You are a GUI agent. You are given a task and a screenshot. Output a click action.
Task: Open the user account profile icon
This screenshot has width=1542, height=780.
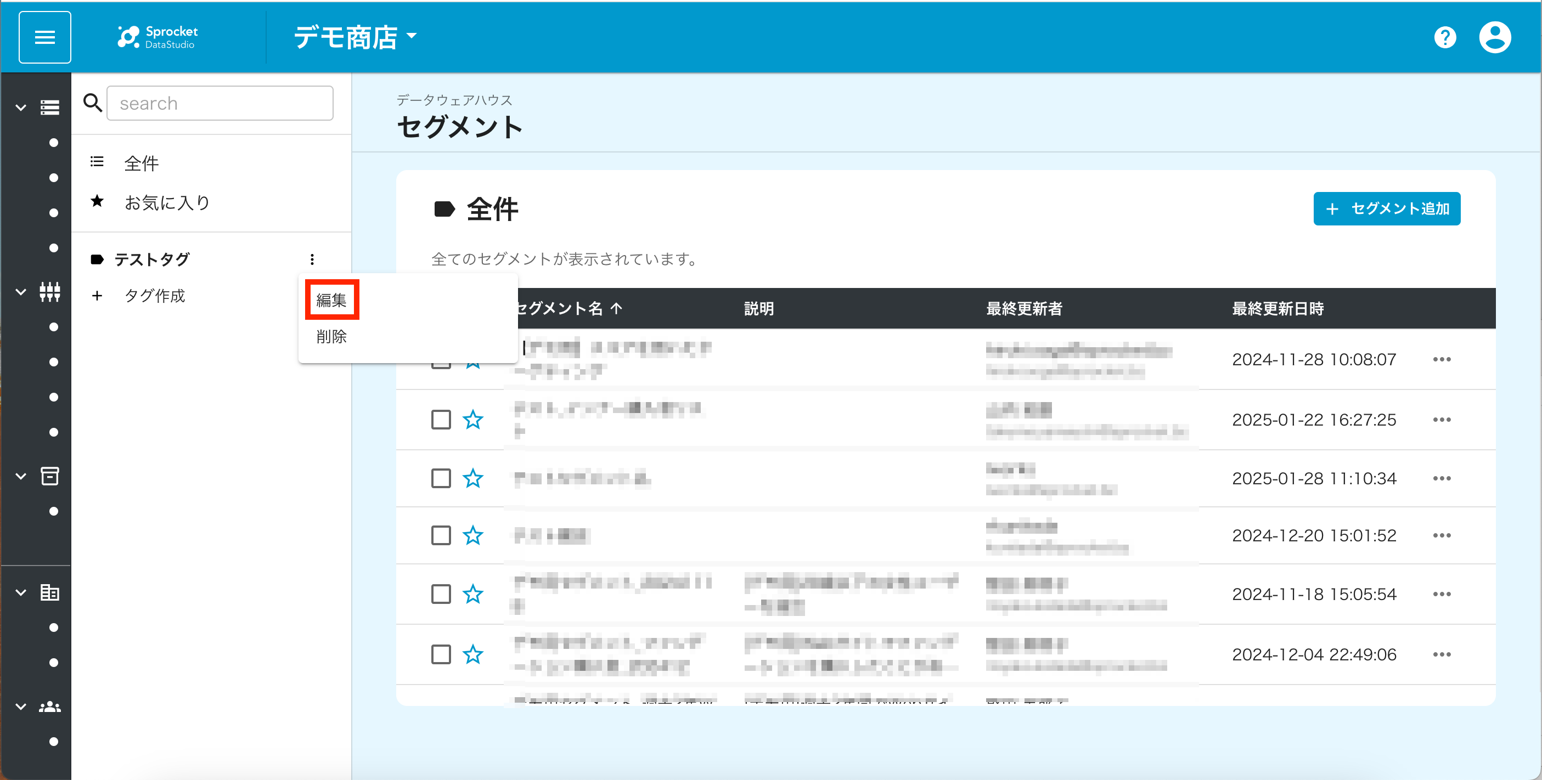click(1495, 37)
